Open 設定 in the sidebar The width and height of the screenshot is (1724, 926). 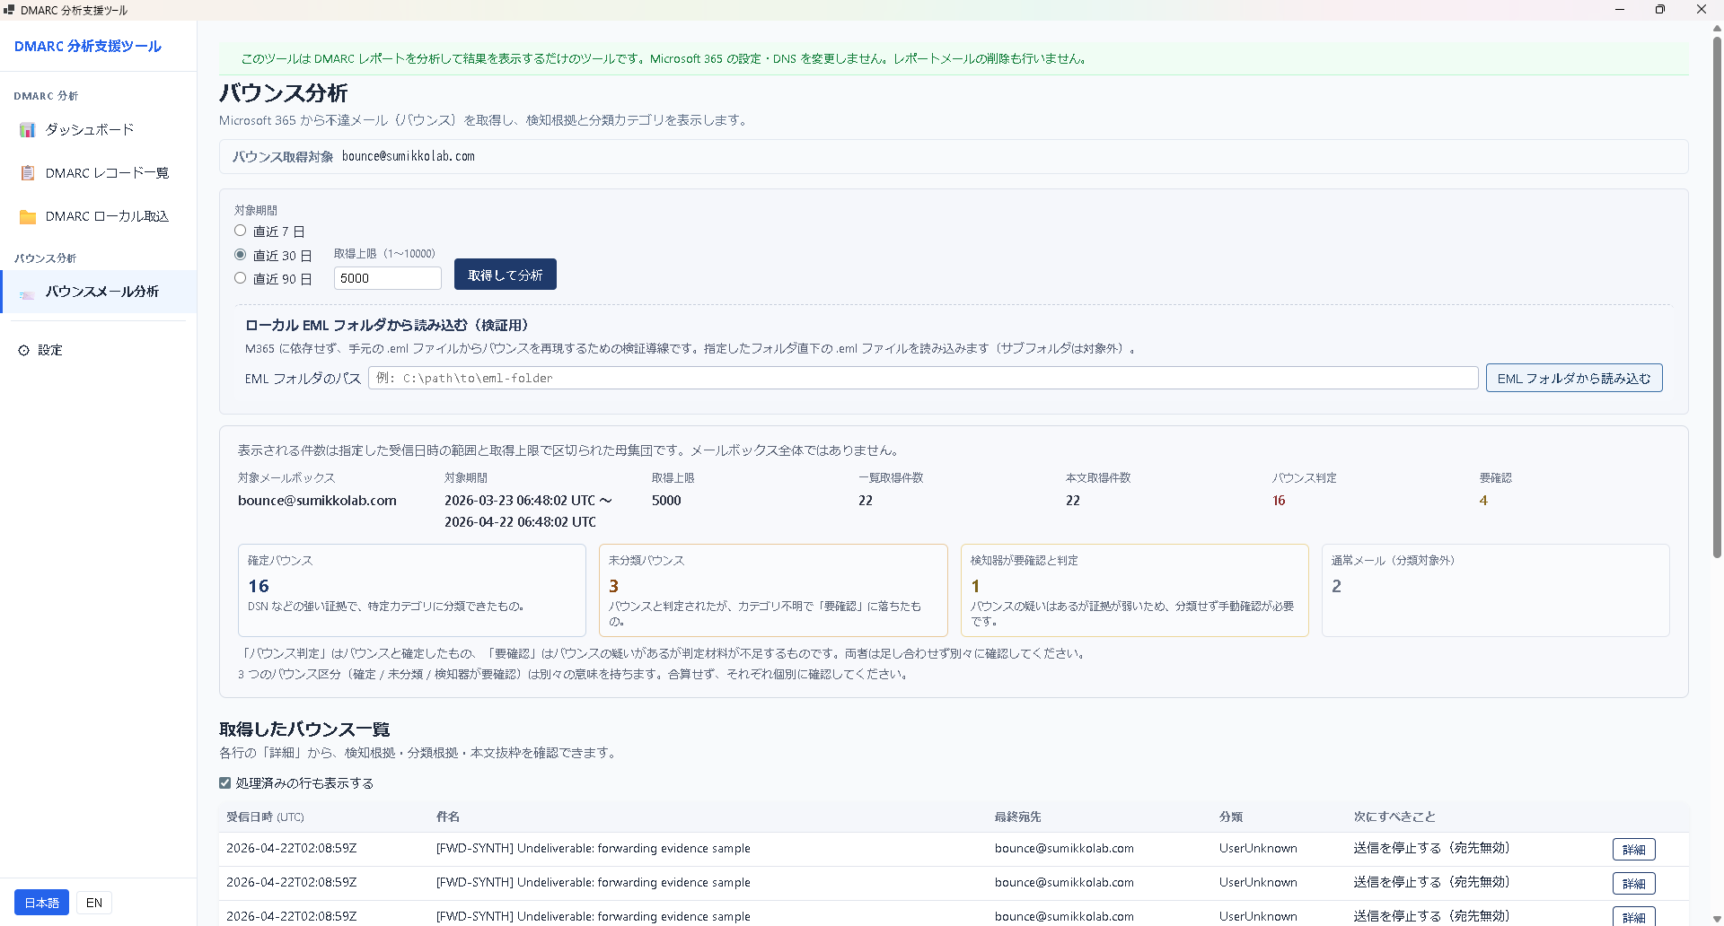pos(99,350)
